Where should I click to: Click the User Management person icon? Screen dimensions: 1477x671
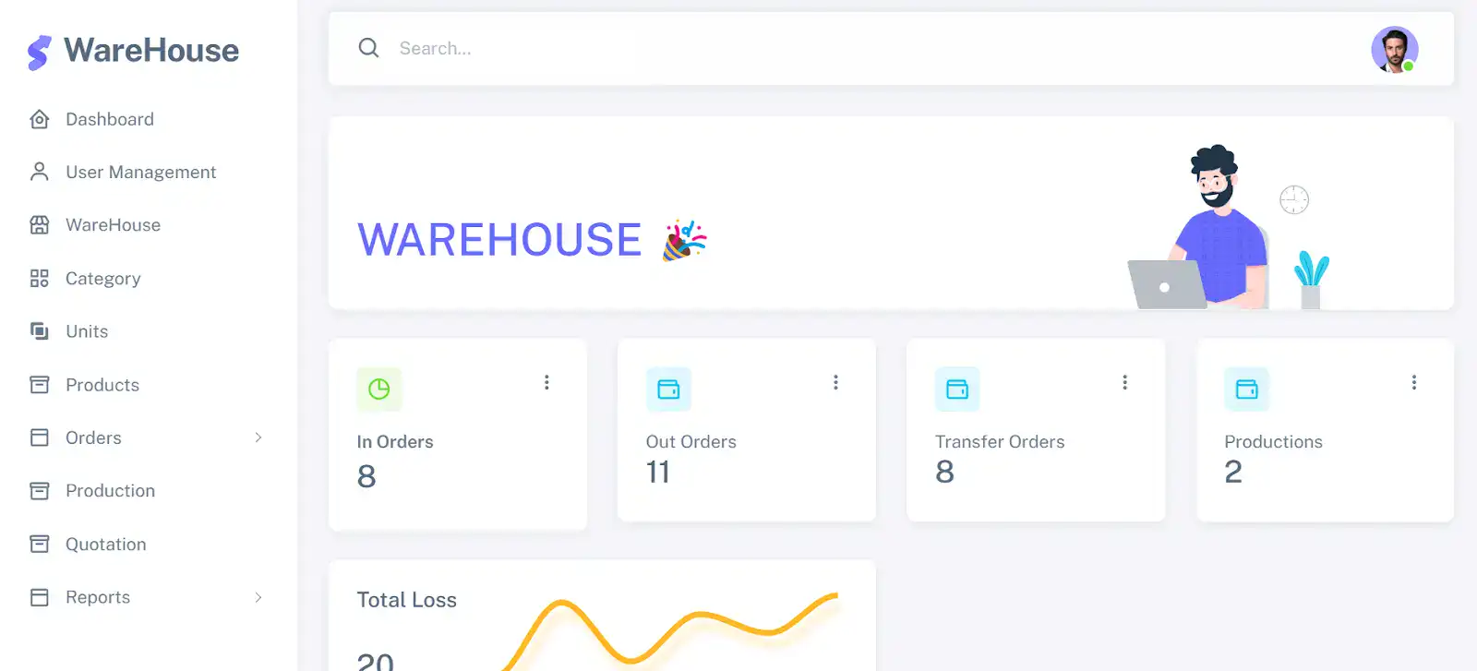[x=39, y=172]
